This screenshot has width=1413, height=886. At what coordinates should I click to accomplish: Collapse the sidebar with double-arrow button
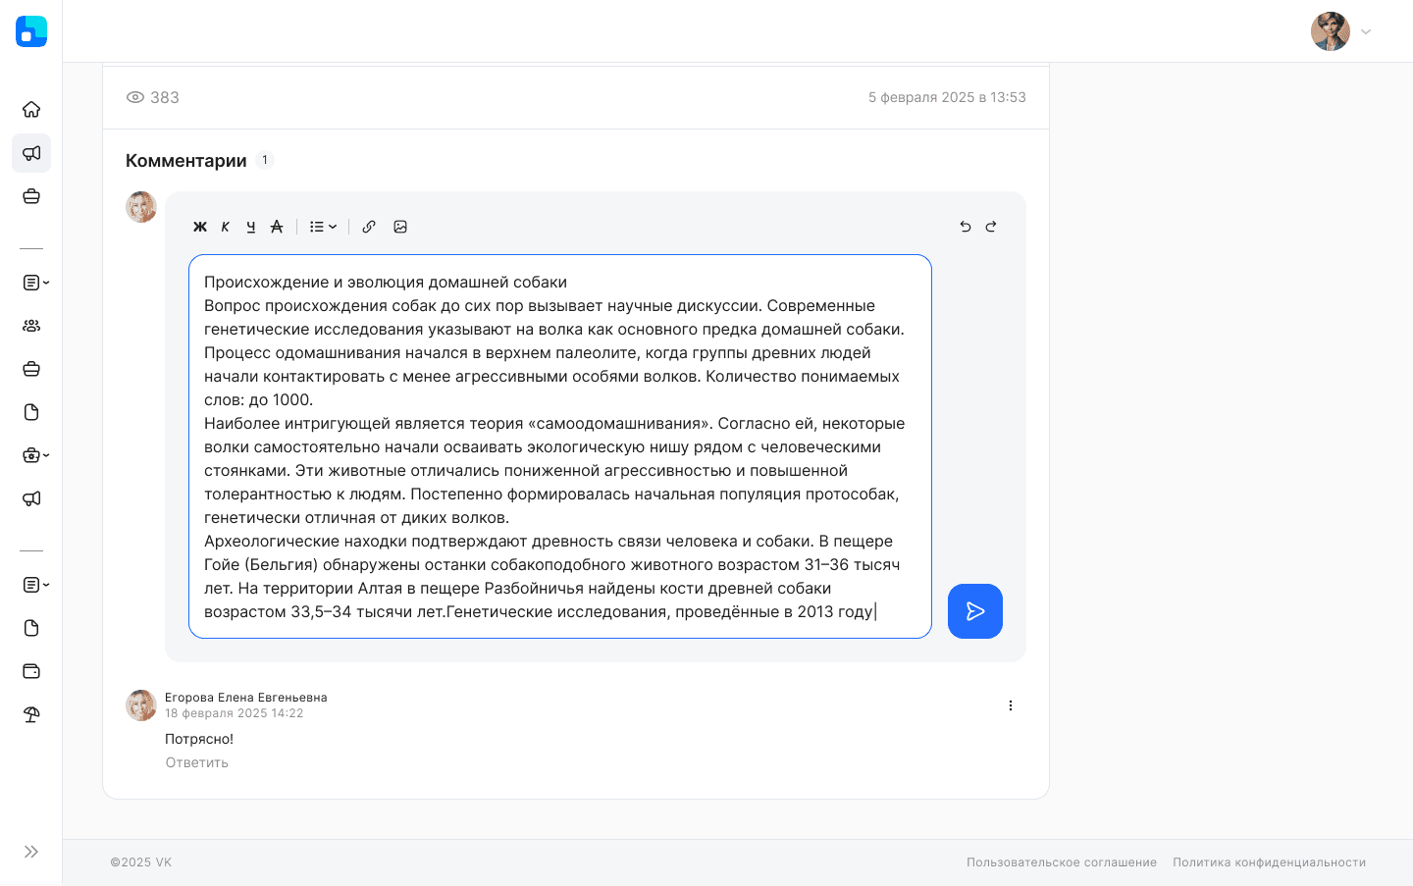pos(31,852)
